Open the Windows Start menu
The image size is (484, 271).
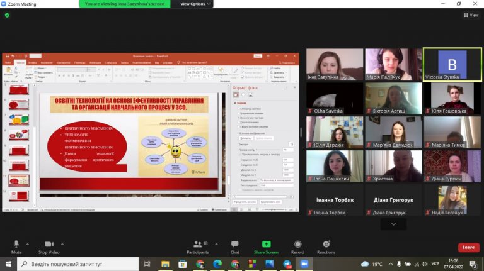[8, 264]
